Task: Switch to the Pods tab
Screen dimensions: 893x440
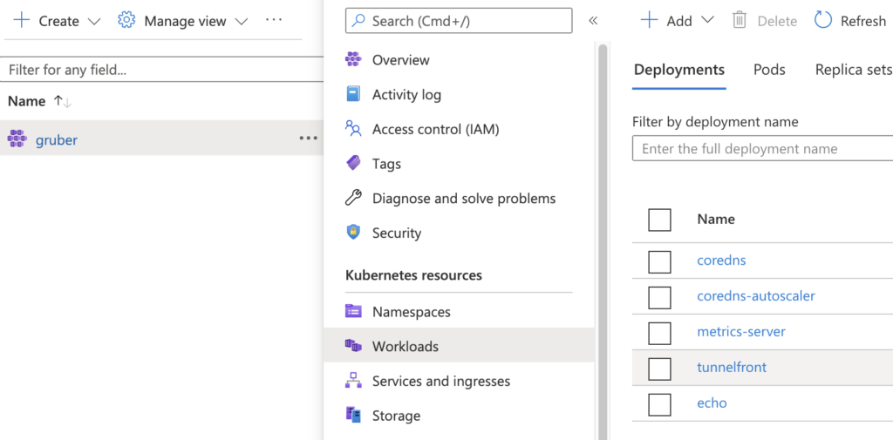Action: coord(769,70)
